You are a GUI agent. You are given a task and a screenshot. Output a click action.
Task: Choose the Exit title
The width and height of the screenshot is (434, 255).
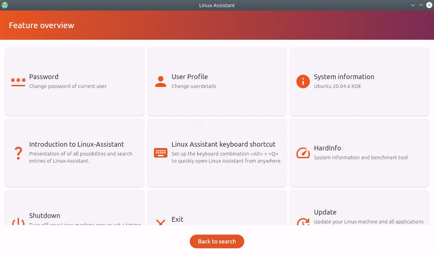click(x=177, y=219)
